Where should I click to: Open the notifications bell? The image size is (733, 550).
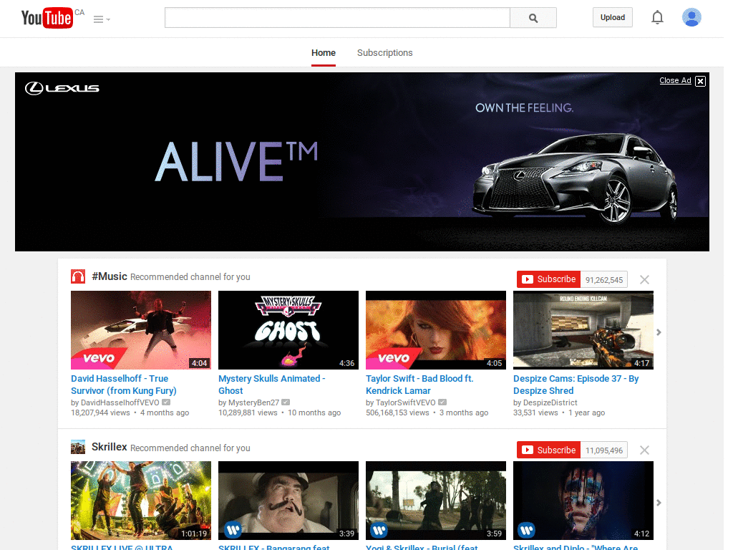click(657, 18)
